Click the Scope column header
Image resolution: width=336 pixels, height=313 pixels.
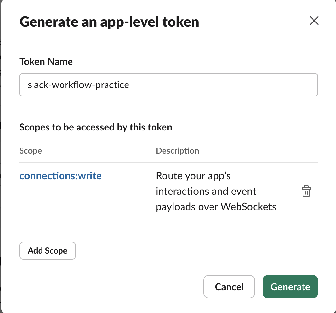tap(31, 151)
